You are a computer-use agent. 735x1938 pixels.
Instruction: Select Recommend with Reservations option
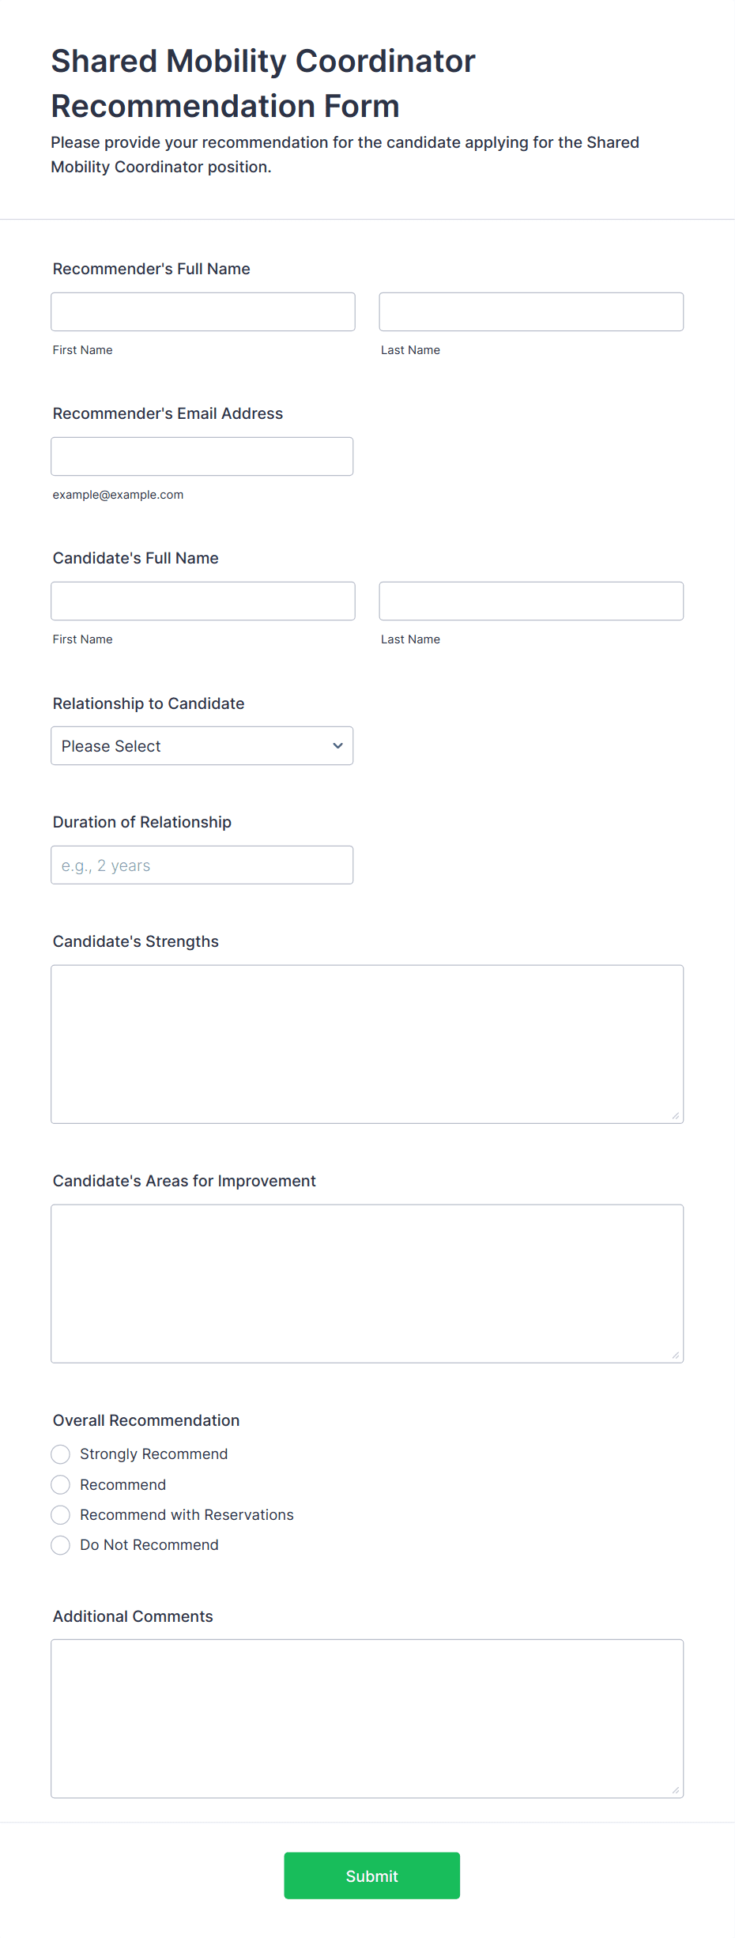(60, 1515)
